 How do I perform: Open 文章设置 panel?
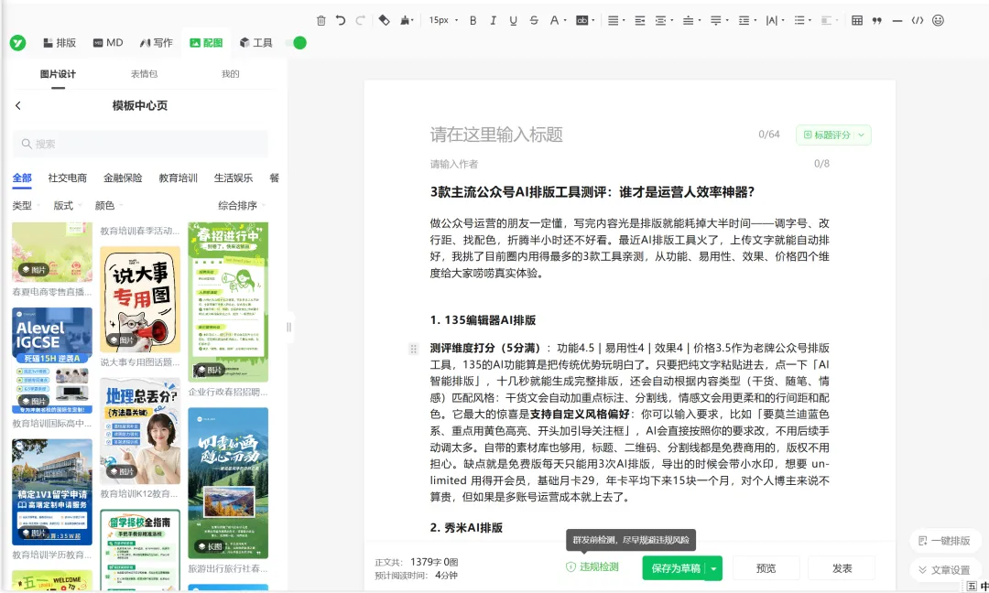[x=944, y=570]
